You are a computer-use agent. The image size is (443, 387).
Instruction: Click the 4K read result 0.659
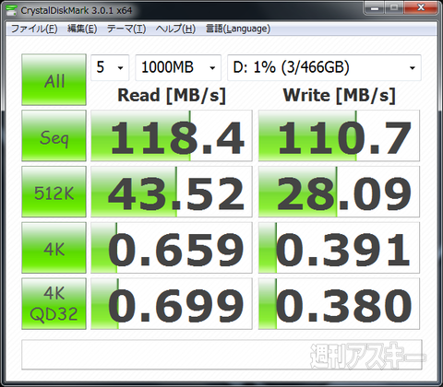click(x=172, y=248)
